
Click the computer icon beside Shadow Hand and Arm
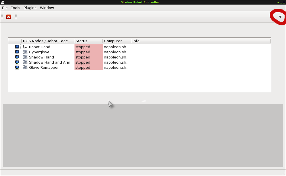17,62
